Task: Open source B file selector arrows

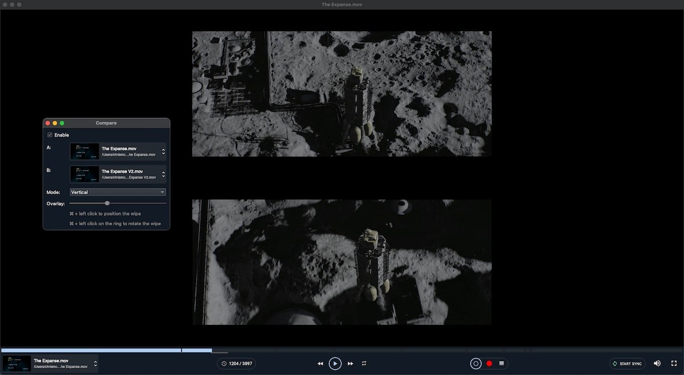Action: click(164, 174)
